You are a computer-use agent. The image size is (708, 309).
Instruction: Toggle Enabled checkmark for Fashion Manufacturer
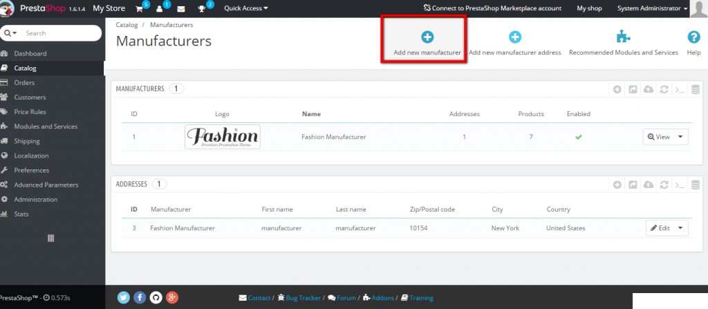(579, 137)
